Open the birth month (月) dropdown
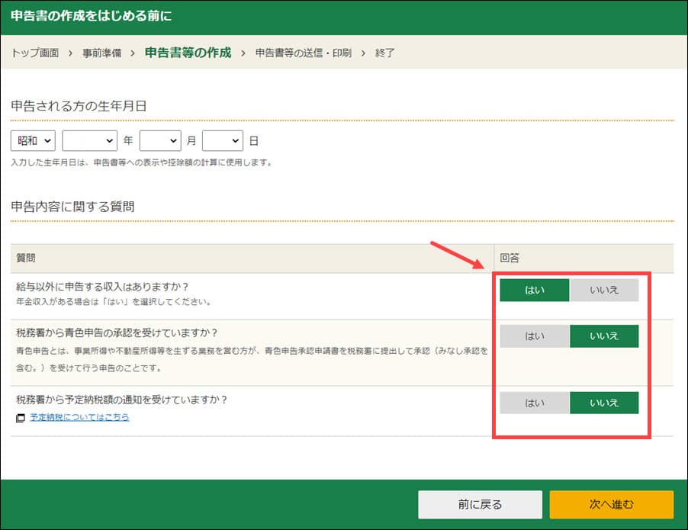 click(x=160, y=140)
